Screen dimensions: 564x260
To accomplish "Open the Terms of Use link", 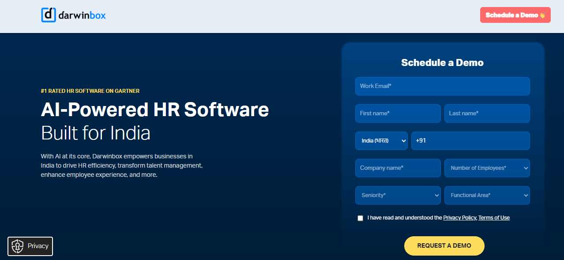I will [x=494, y=218].
